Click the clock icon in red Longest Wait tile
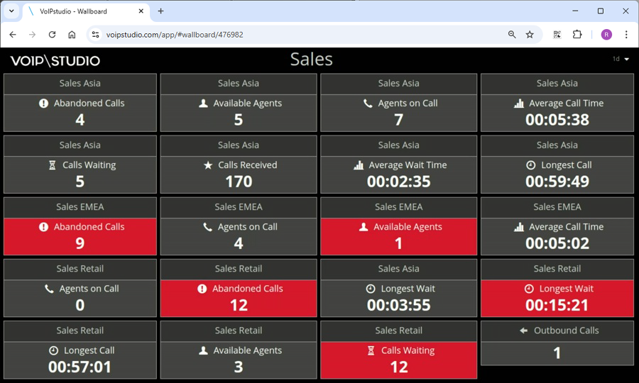 click(529, 289)
